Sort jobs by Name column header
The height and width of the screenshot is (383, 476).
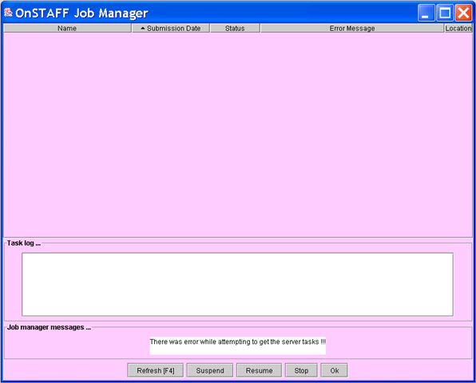coord(67,28)
